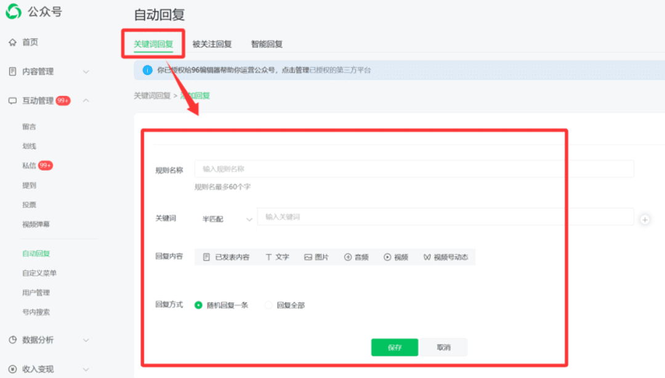Choose the 音频 audio reply option

pyautogui.click(x=356, y=257)
